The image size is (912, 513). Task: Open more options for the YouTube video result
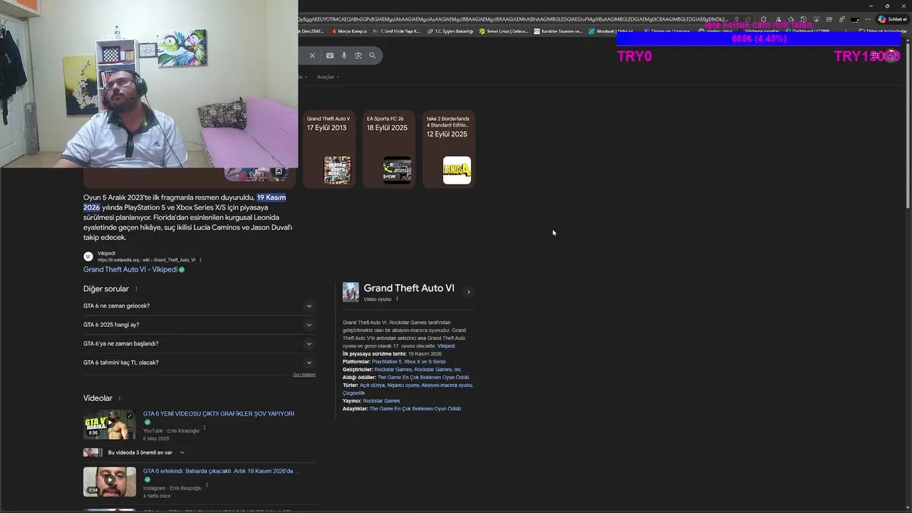point(204,428)
